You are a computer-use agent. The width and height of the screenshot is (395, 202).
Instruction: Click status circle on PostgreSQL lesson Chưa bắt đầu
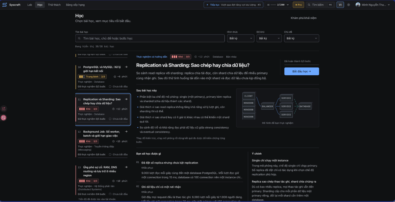pos(110,87)
